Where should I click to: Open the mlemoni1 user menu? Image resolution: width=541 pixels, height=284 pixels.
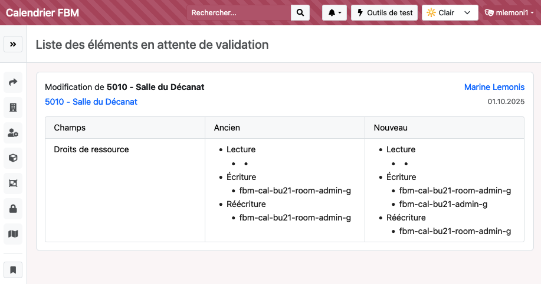coord(509,12)
